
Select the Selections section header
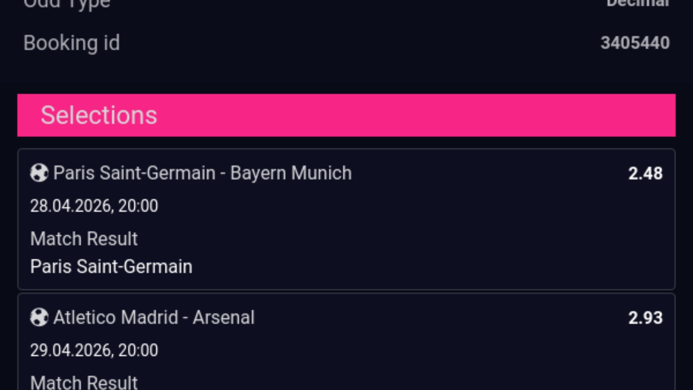pyautogui.click(x=99, y=115)
